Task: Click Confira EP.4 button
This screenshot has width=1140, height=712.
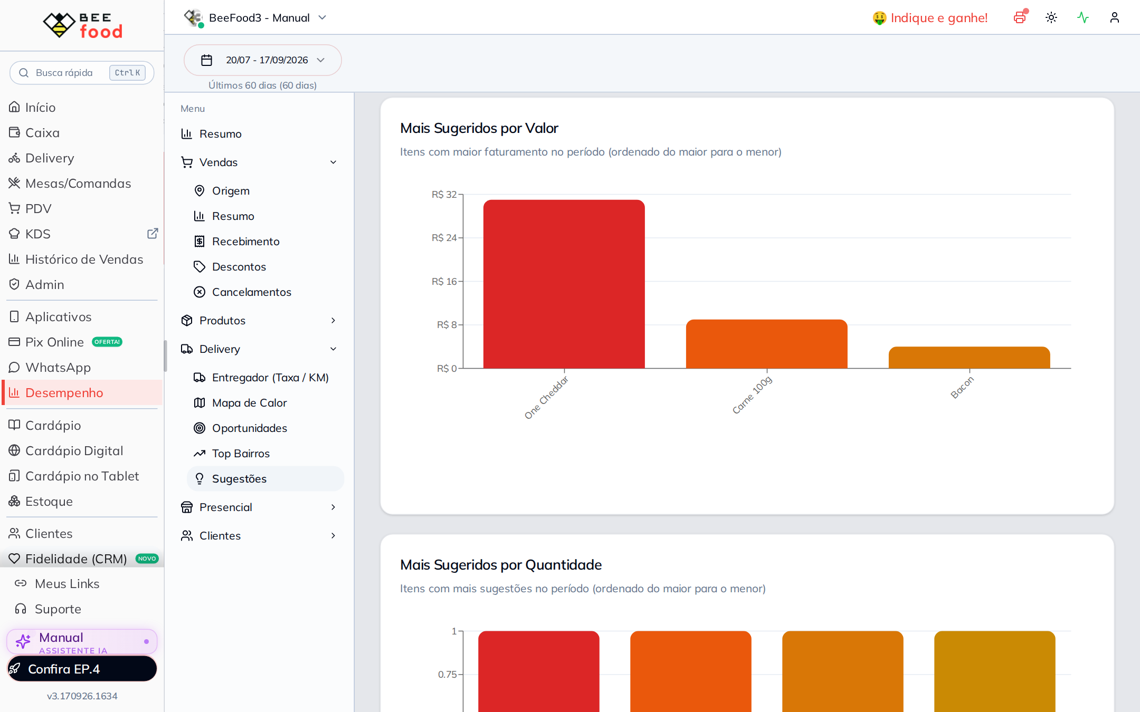Action: click(x=82, y=669)
